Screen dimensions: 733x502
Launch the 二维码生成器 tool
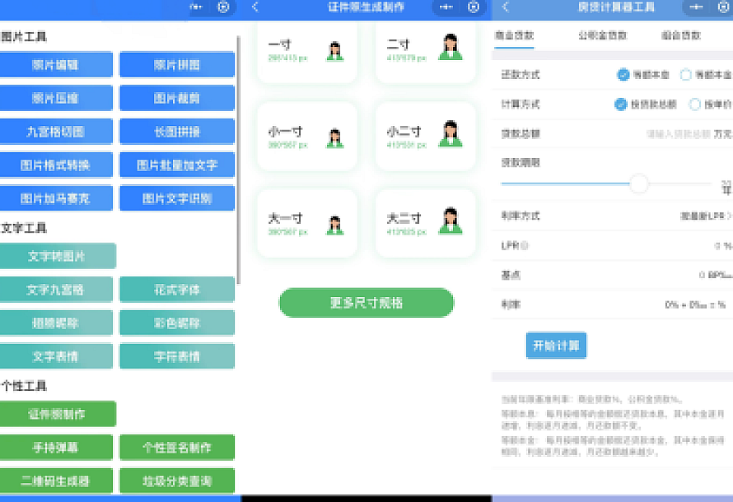click(57, 481)
